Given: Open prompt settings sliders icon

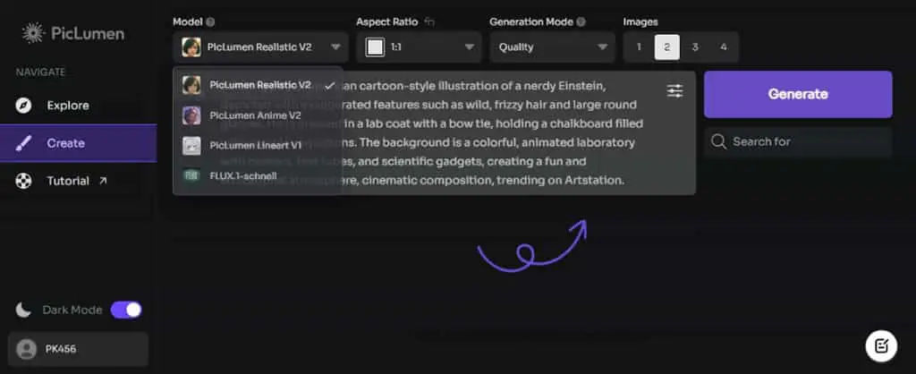Looking at the screenshot, I should [x=674, y=90].
